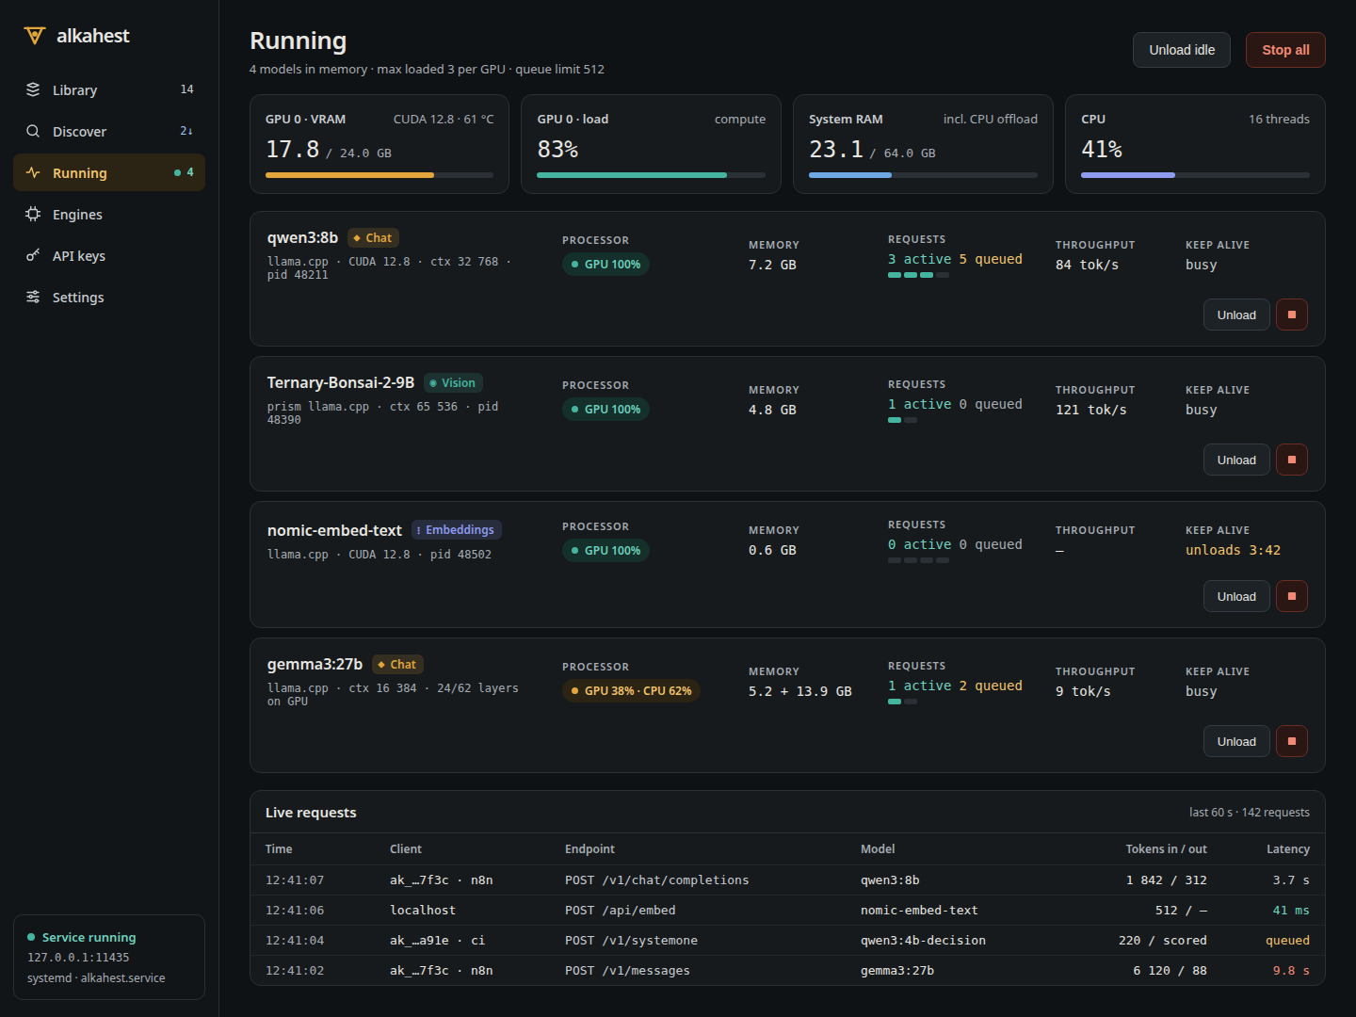1356x1017 pixels.
Task: Select Engines in the sidebar
Action: pyautogui.click(x=109, y=214)
